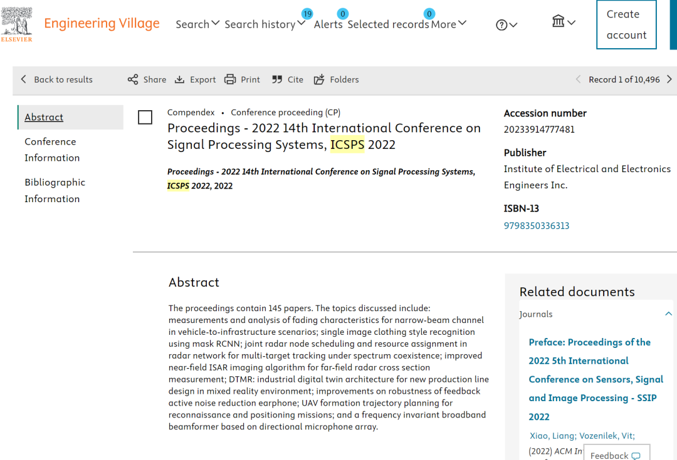Select the Abstract section tab
The width and height of the screenshot is (677, 460).
(x=70, y=117)
